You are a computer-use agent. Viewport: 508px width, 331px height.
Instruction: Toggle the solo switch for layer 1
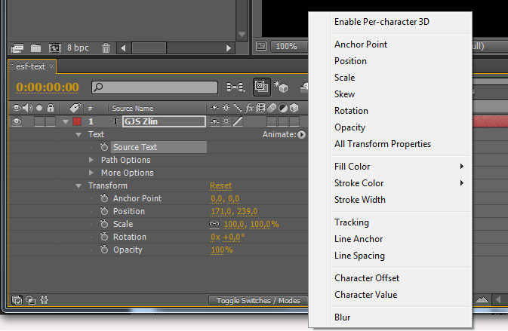39,121
